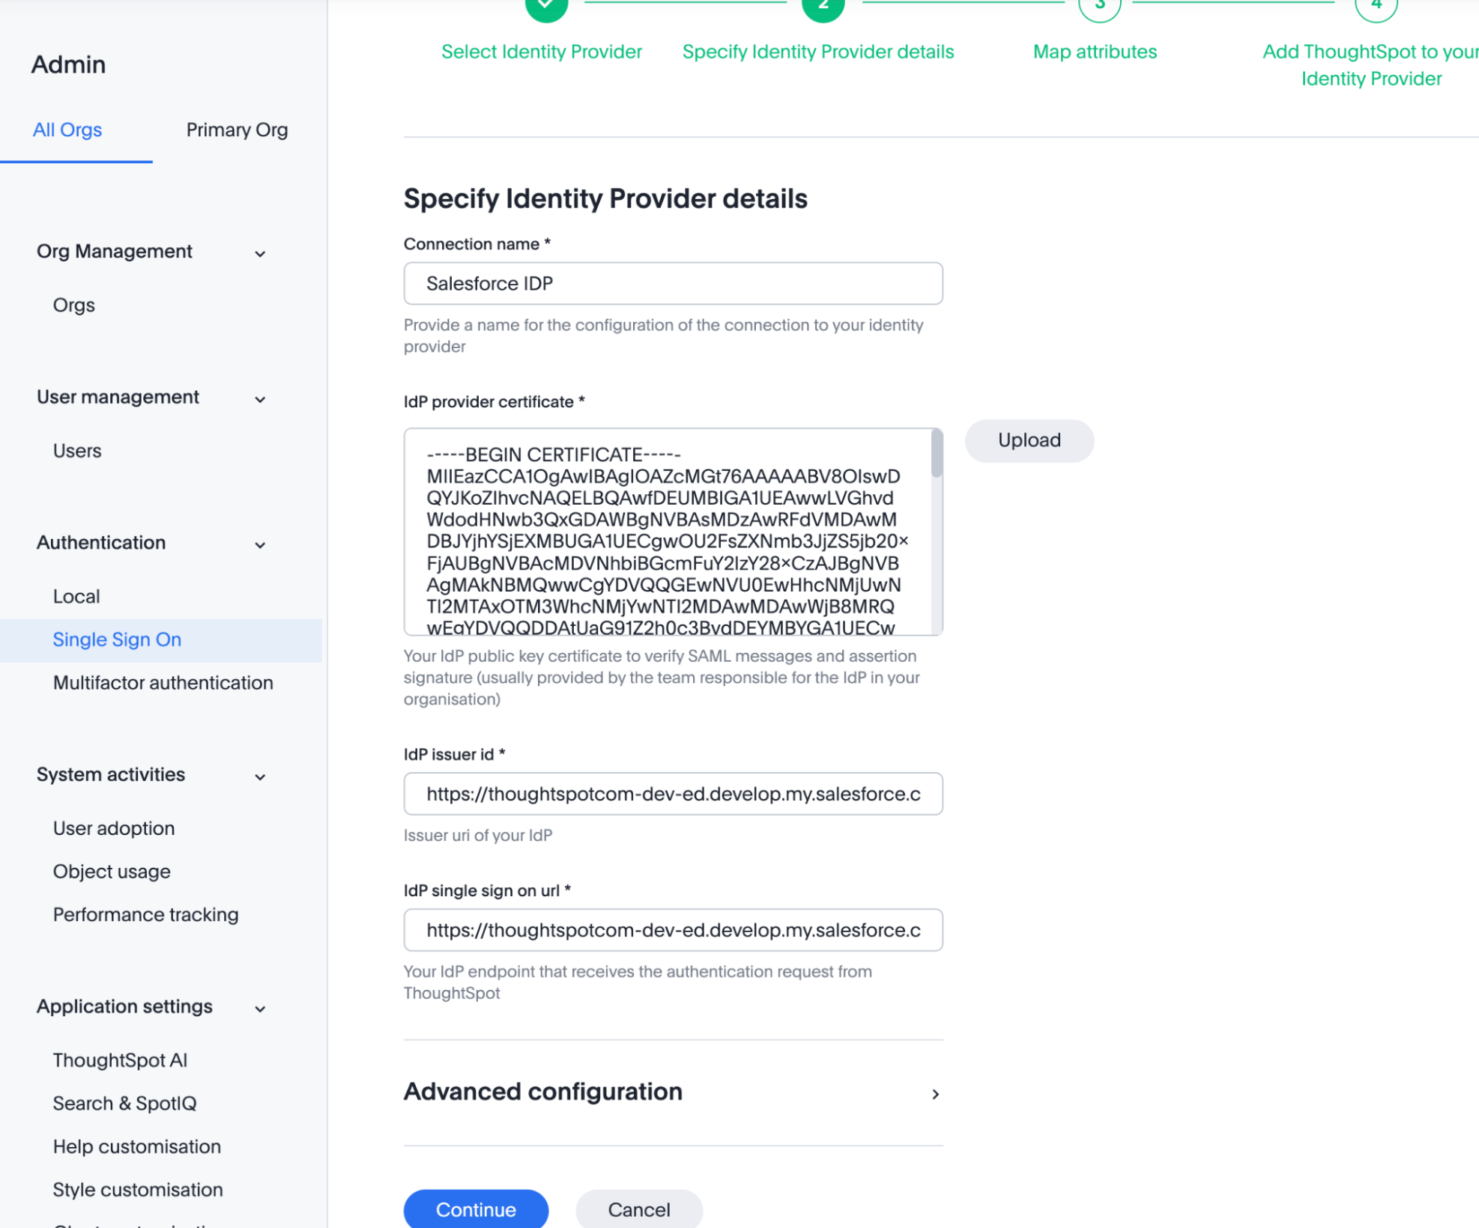This screenshot has height=1228, width=1479.
Task: Click the step 1 checkmark circle
Action: click(x=546, y=6)
